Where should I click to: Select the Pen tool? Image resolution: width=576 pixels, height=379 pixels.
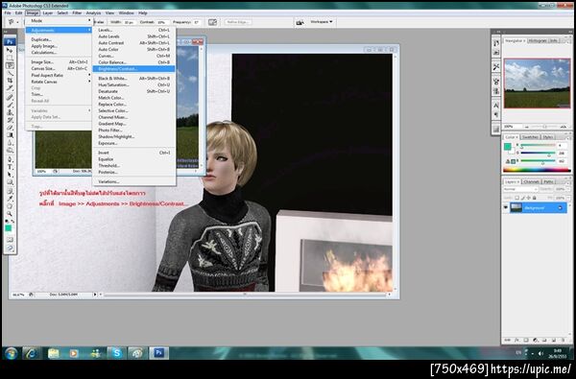coord(10,159)
